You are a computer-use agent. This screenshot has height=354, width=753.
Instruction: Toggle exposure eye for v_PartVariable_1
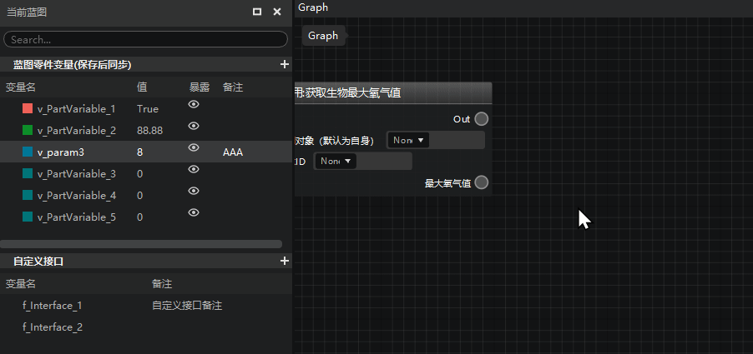coord(194,104)
